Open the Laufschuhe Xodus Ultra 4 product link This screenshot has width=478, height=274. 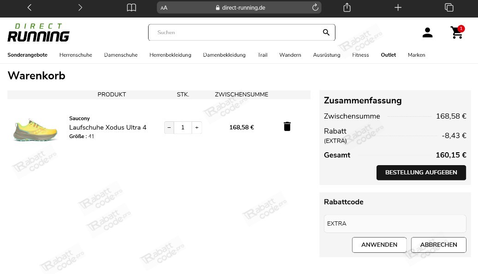pyautogui.click(x=108, y=127)
